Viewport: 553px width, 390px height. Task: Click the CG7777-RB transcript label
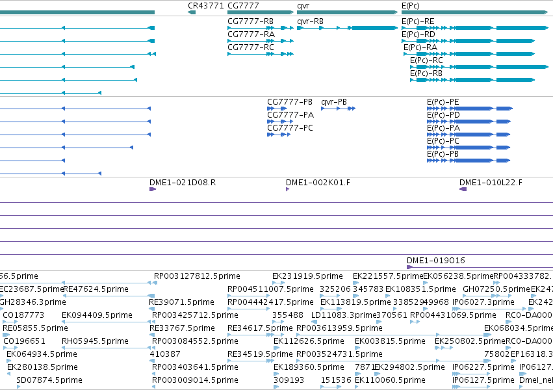pos(250,21)
